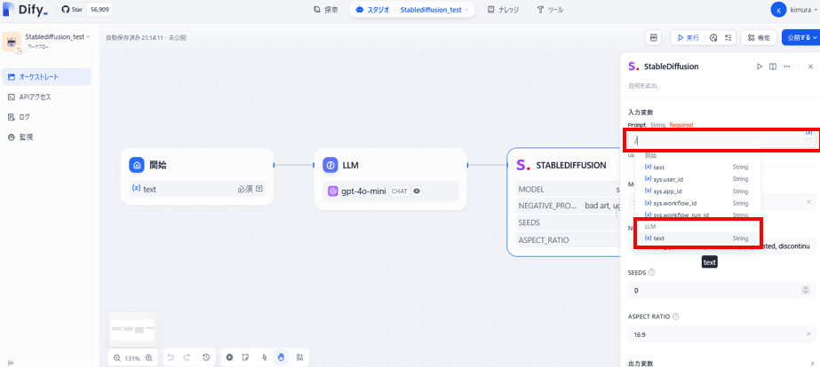Viewport: 820px width, 367px height.
Task: Go to the 探索 tab
Action: coord(325,10)
